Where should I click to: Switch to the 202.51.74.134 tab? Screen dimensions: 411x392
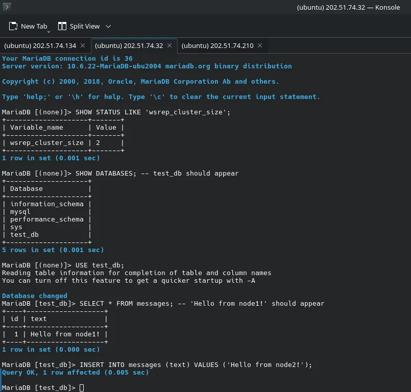click(x=40, y=45)
